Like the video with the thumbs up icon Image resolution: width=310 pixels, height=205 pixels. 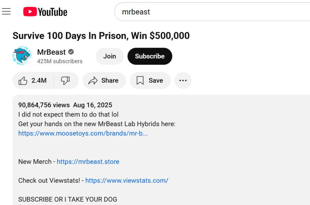[23, 80]
